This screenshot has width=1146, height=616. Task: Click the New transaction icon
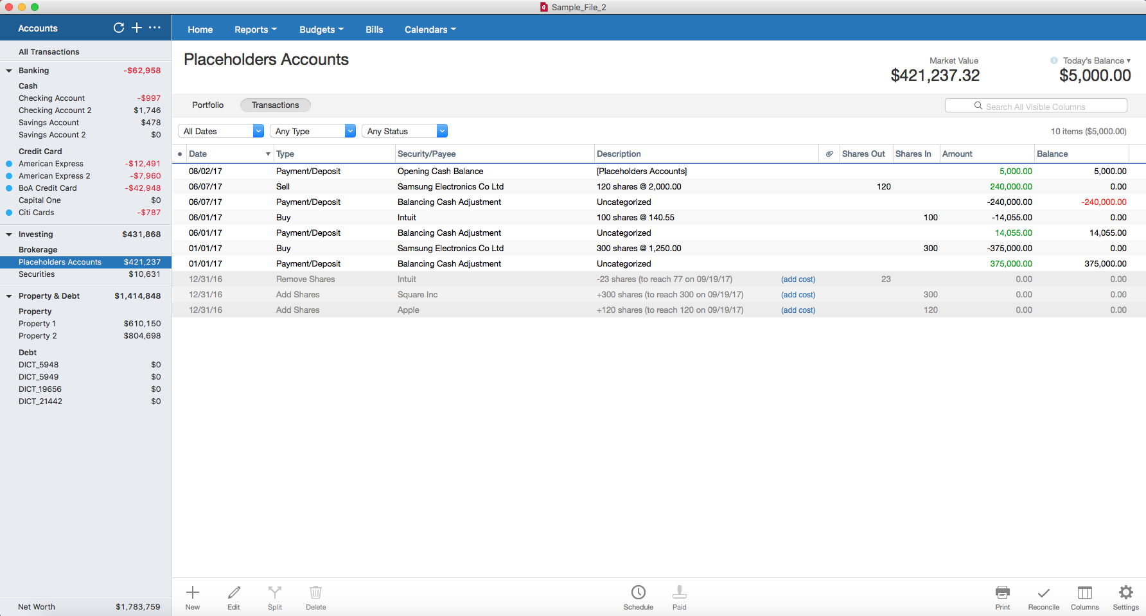pos(193,593)
